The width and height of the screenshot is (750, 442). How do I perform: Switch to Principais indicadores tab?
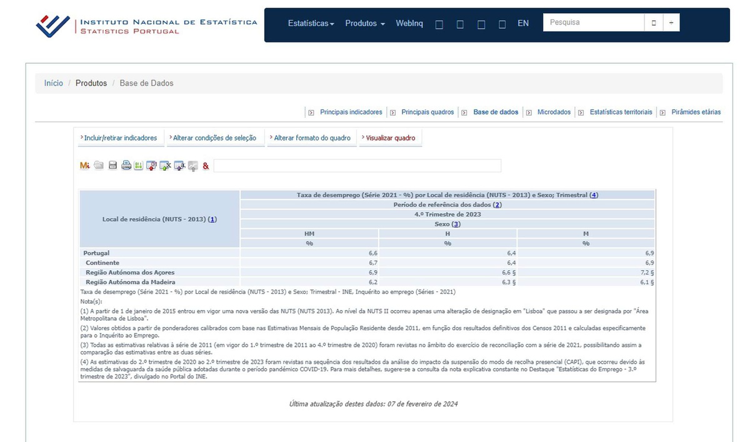click(x=351, y=113)
